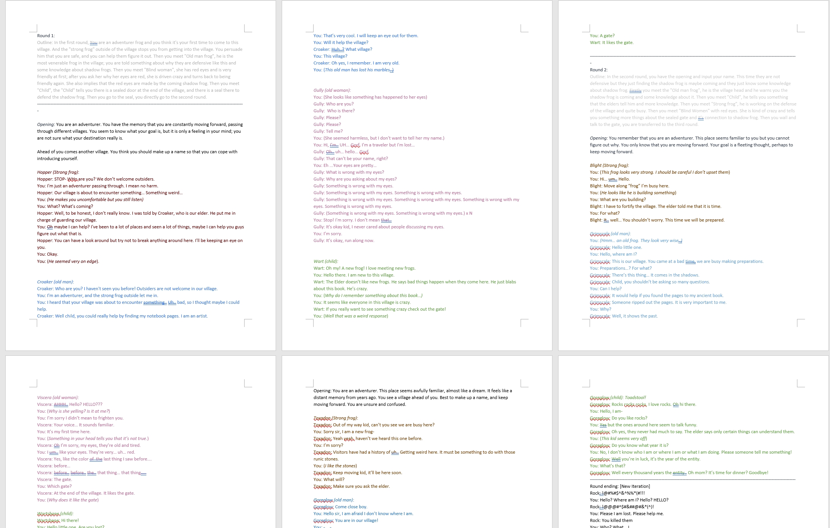This screenshot has width=830, height=528.
Task: Click 'Round ending: [New Iteration]' line
Action: click(x=620, y=486)
